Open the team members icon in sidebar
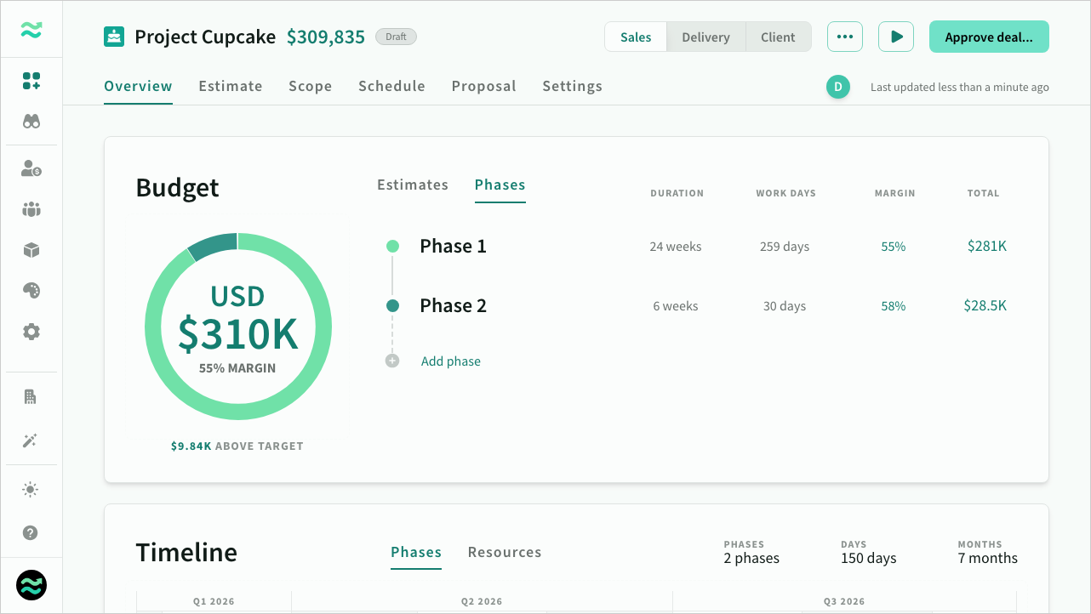This screenshot has height=614, width=1091. point(31,209)
